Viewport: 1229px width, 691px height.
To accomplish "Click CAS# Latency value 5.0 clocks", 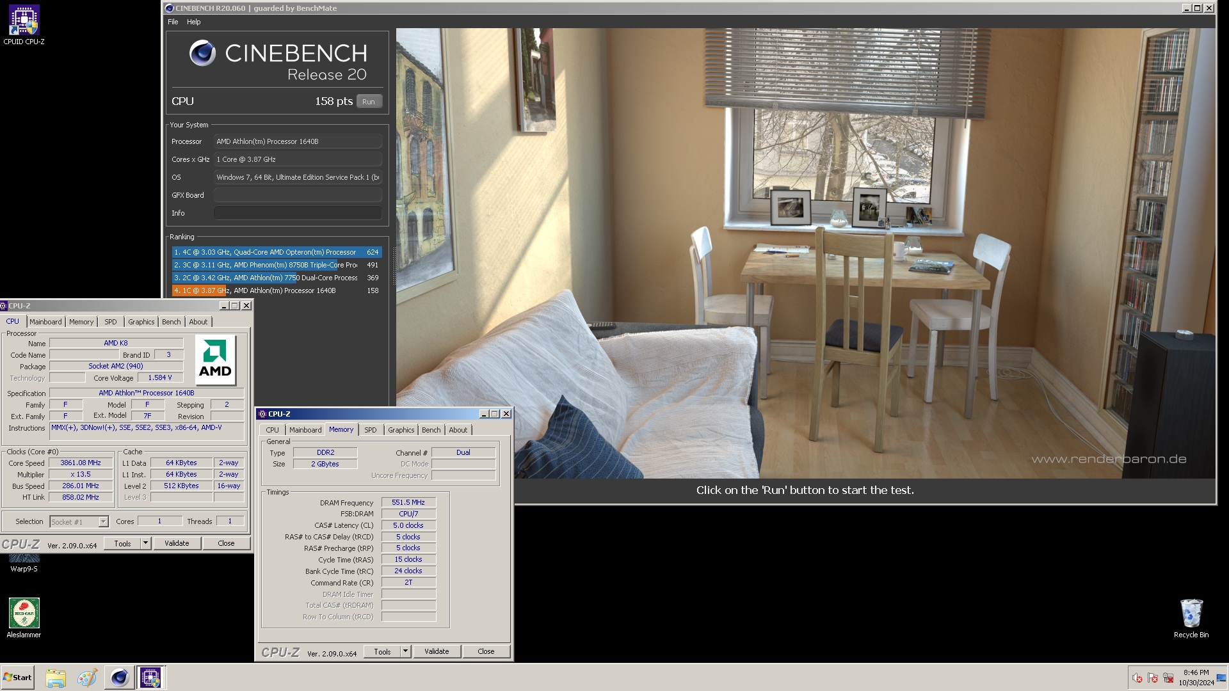I will [408, 525].
